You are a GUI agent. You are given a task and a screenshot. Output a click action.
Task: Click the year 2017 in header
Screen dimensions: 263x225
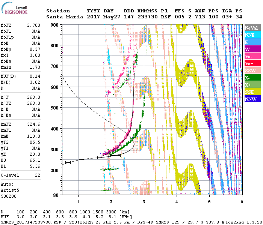(94, 17)
